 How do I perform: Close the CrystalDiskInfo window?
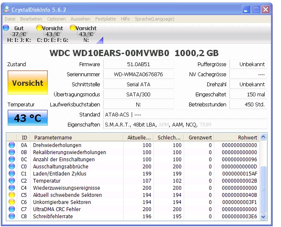pyautogui.click(x=265, y=9)
